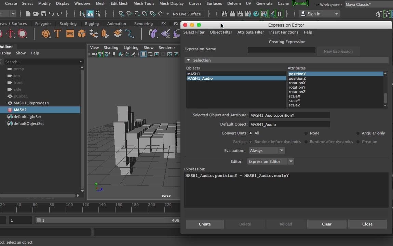Click the polygon cube shelf icon
This screenshot has width=393, height=246.
click(82, 34)
